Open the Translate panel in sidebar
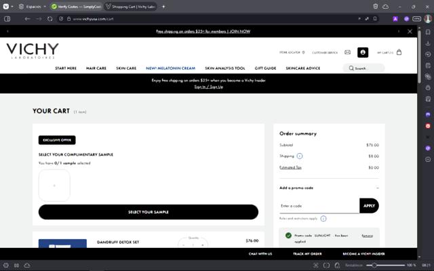 [428, 77]
